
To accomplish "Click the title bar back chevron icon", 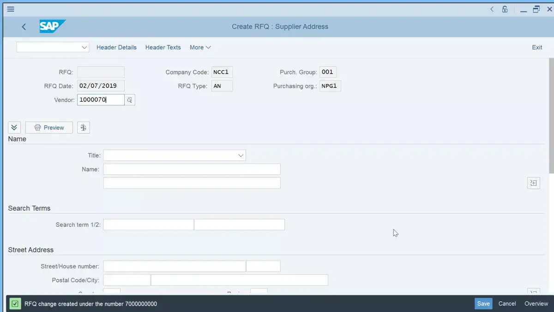I will pyautogui.click(x=492, y=9).
